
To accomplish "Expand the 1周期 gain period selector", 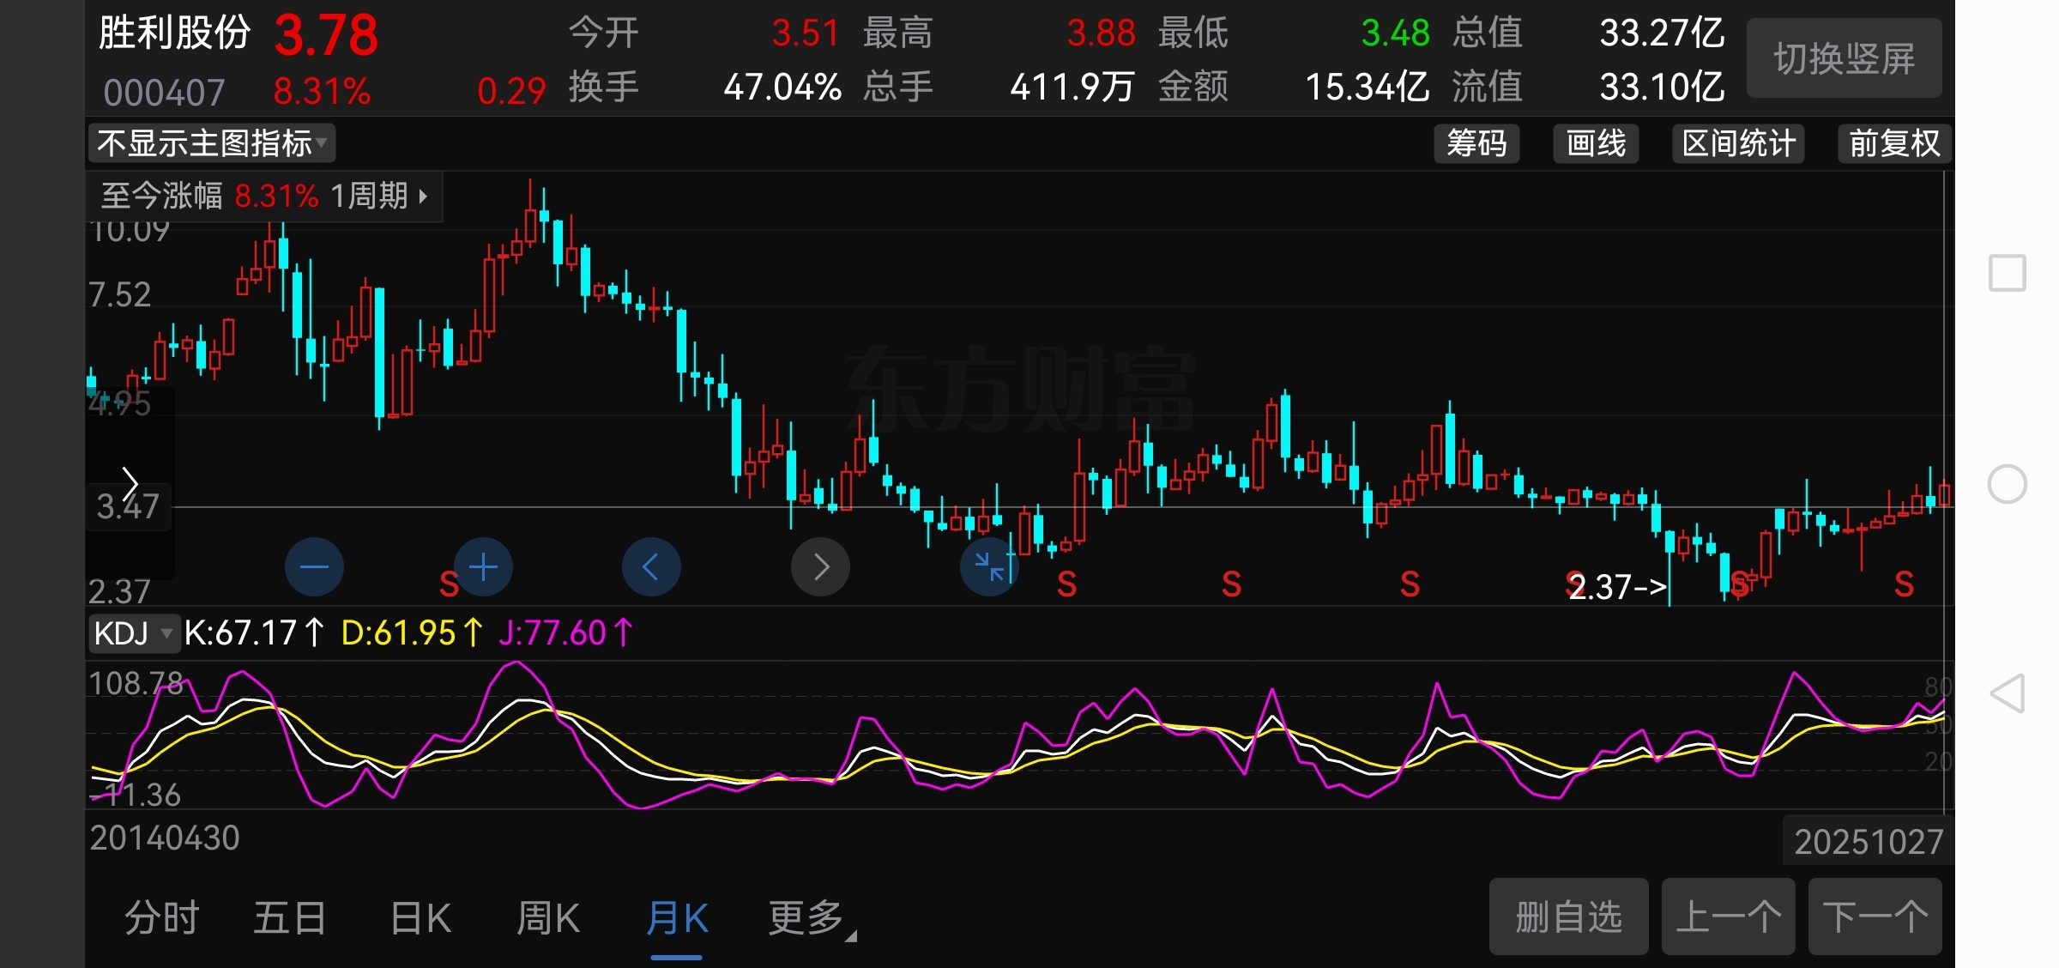I will tap(379, 197).
